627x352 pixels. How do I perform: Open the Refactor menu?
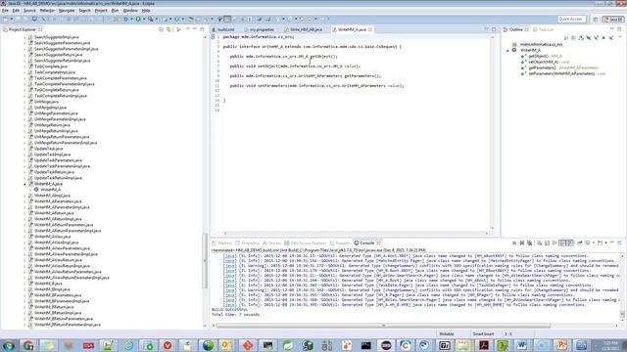[x=47, y=11]
